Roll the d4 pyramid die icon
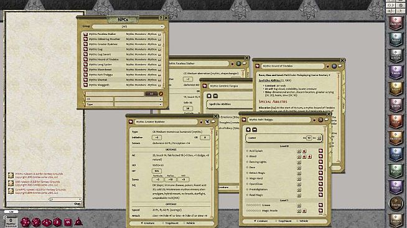Image resolution: width=407 pixels, height=228 pixels. click(x=78, y=222)
